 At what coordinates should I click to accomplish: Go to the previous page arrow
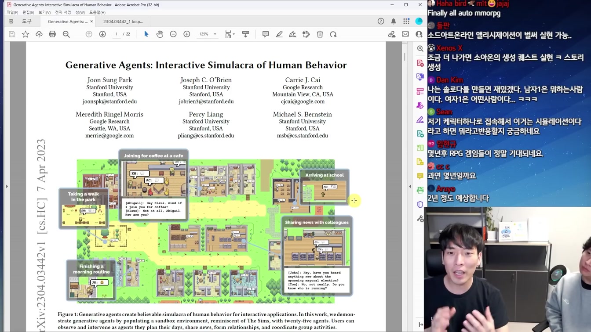(89, 34)
